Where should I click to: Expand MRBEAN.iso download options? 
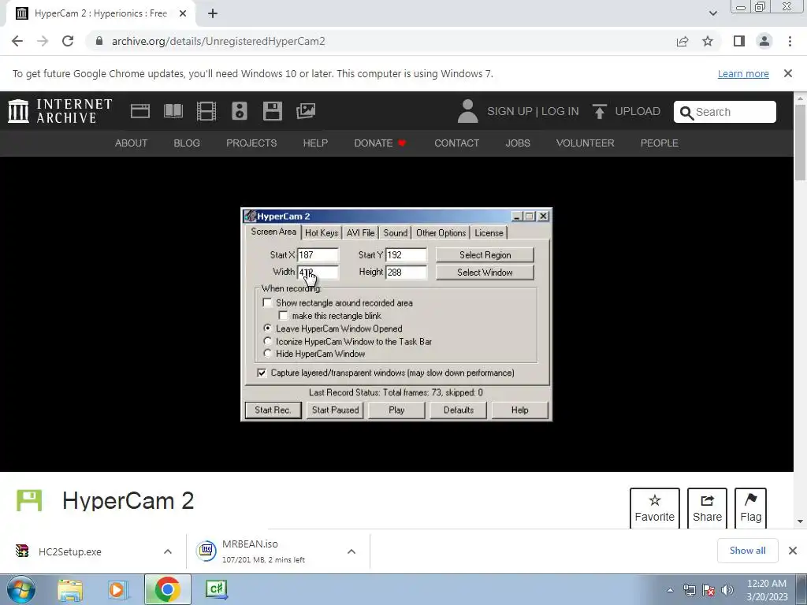(351, 551)
